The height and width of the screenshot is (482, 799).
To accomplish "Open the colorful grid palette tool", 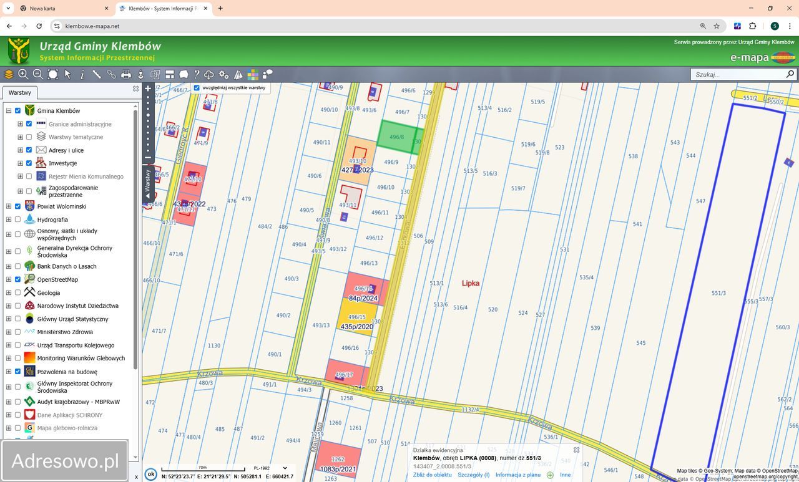I will 253,74.
